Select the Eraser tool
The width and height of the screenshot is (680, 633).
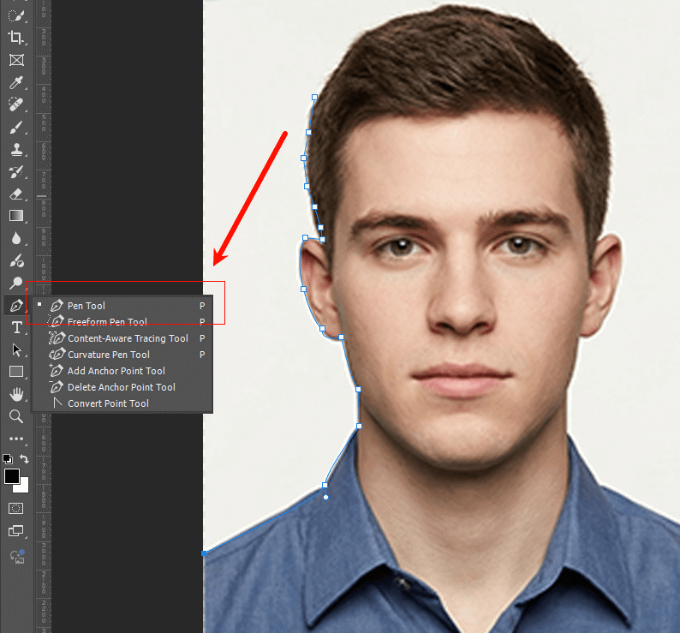[x=16, y=194]
